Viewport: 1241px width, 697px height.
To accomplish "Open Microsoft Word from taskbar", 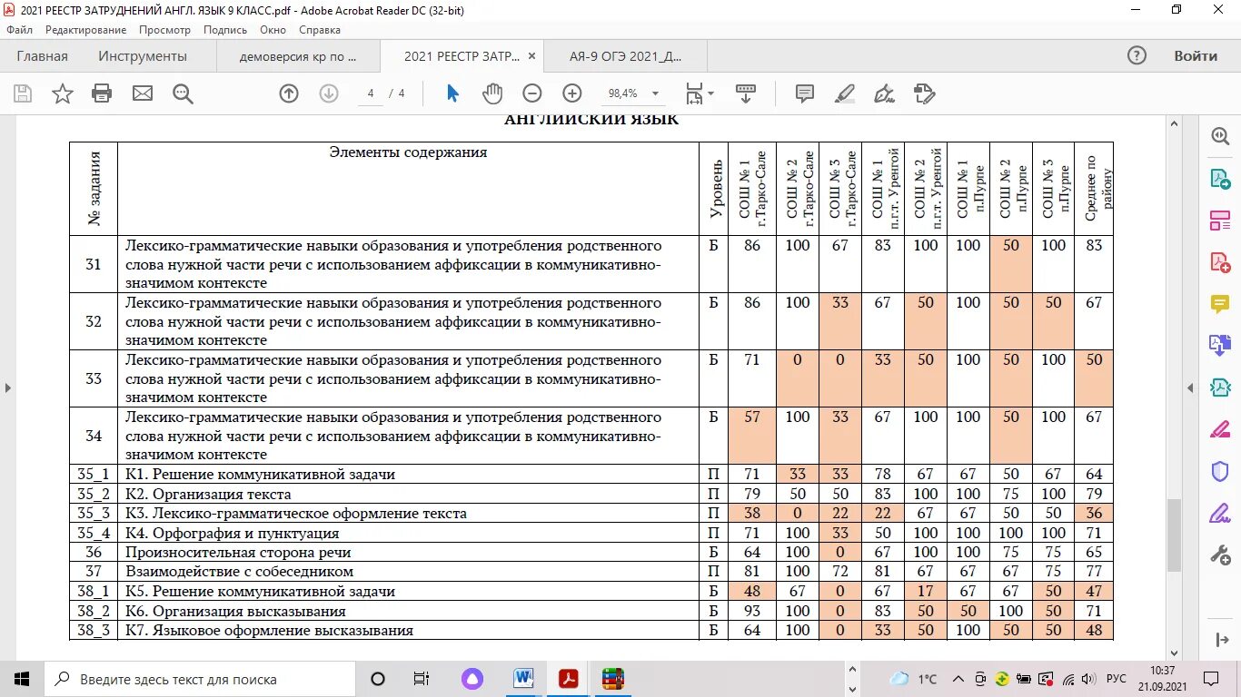I will [524, 679].
